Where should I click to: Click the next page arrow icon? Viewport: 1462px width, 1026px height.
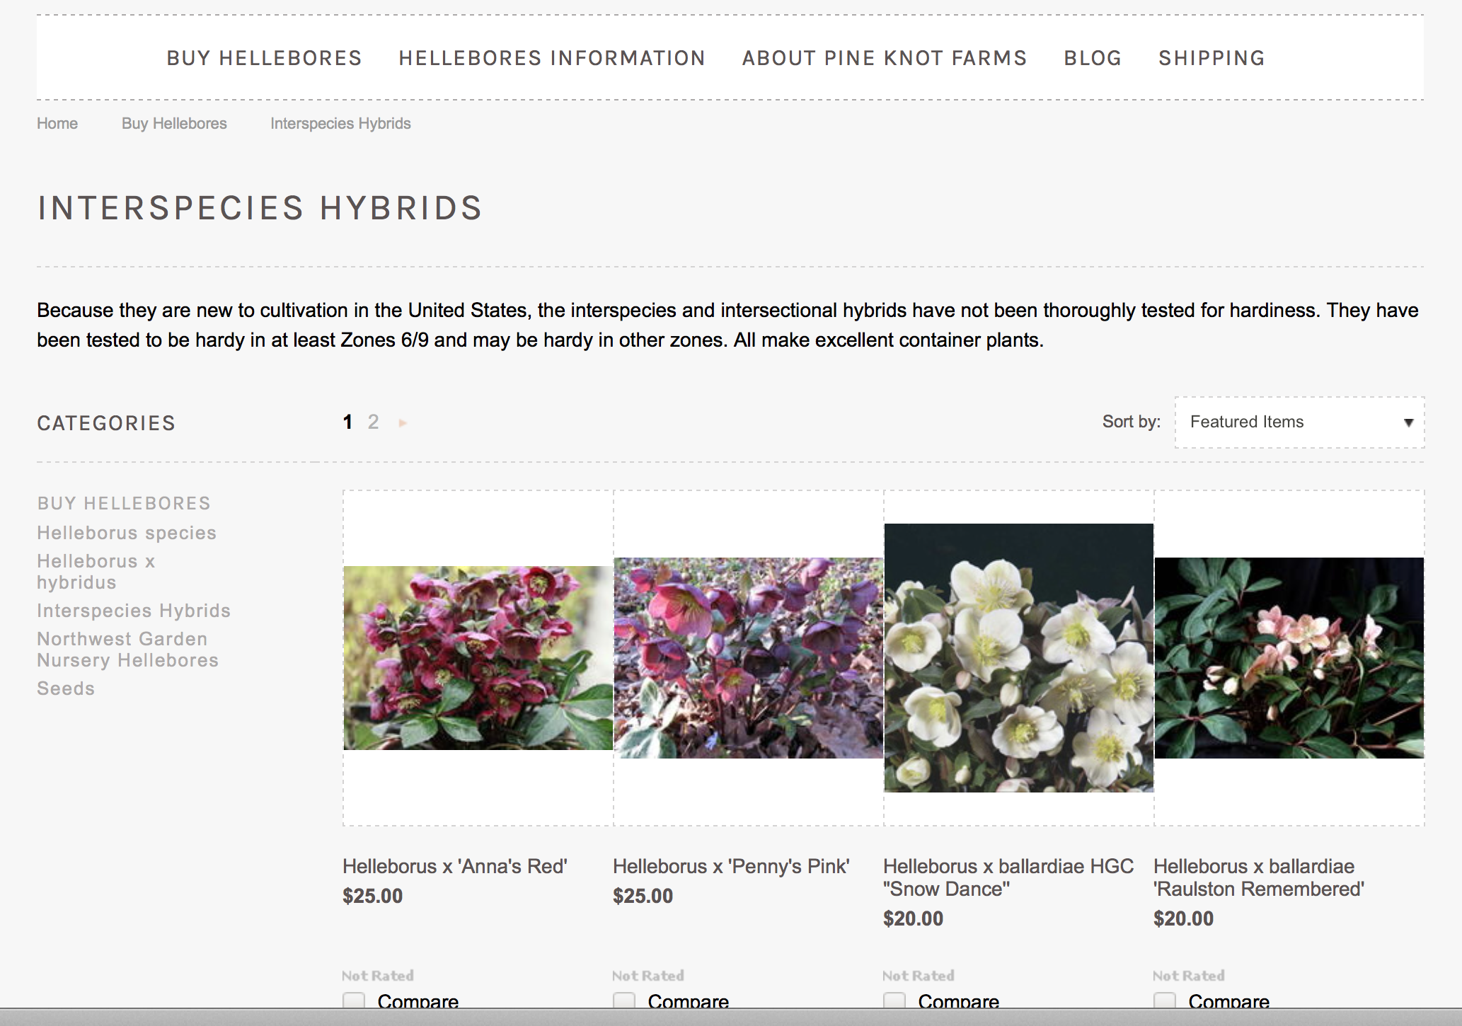[x=403, y=423]
